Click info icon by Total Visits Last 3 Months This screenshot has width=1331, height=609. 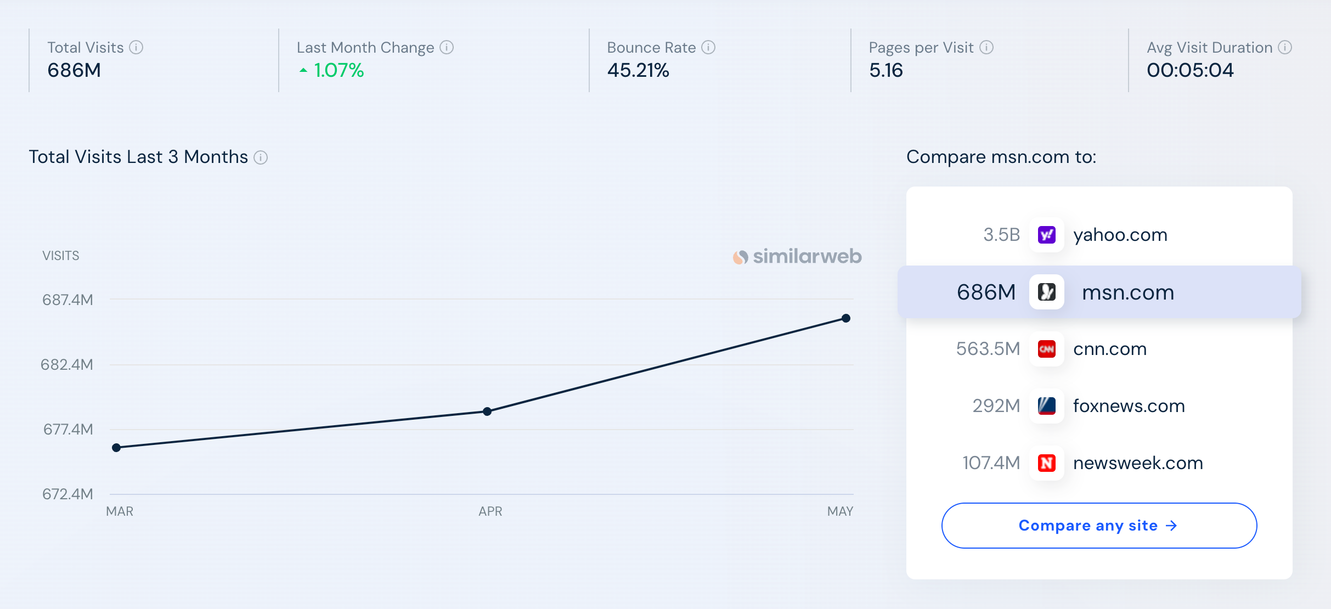tap(261, 158)
